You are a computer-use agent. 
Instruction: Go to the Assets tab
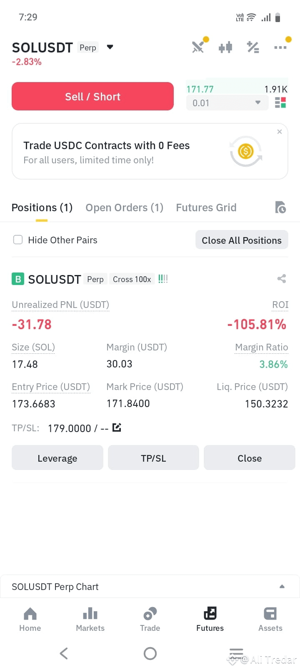[270, 619]
